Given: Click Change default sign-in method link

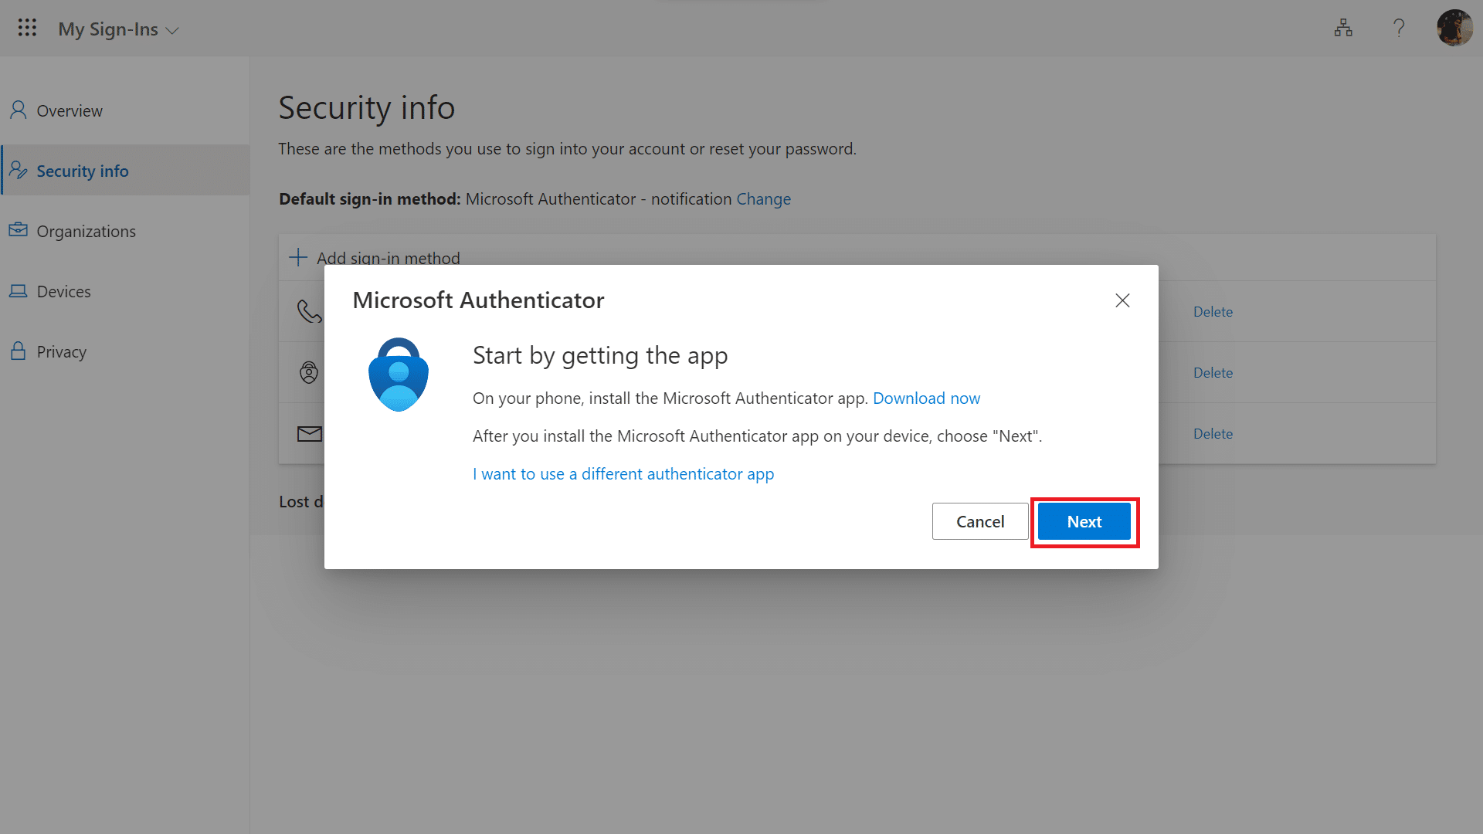Looking at the screenshot, I should [763, 198].
